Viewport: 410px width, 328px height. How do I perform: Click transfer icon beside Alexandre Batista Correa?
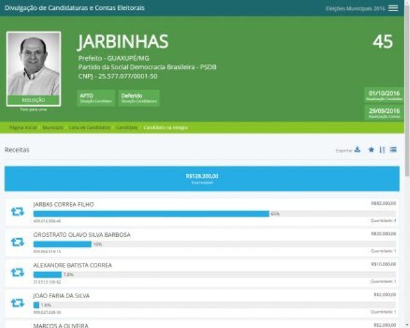[x=17, y=272]
